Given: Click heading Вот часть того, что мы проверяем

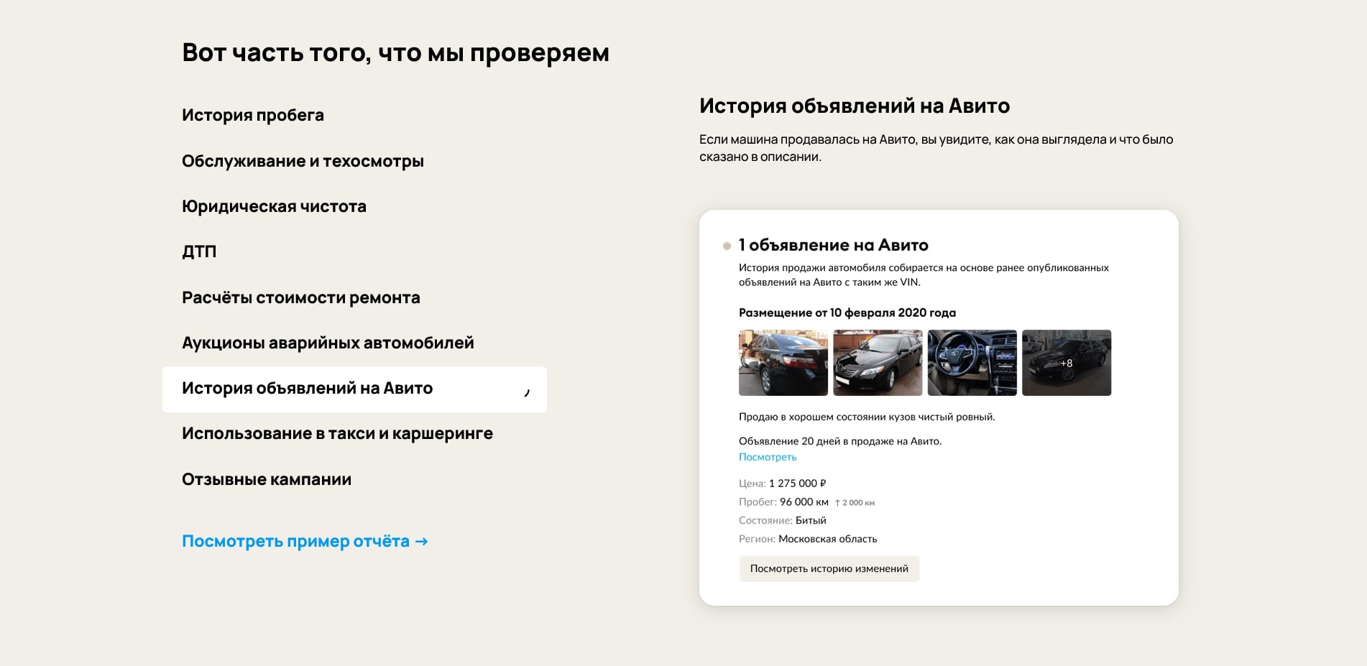Looking at the screenshot, I should click(395, 52).
